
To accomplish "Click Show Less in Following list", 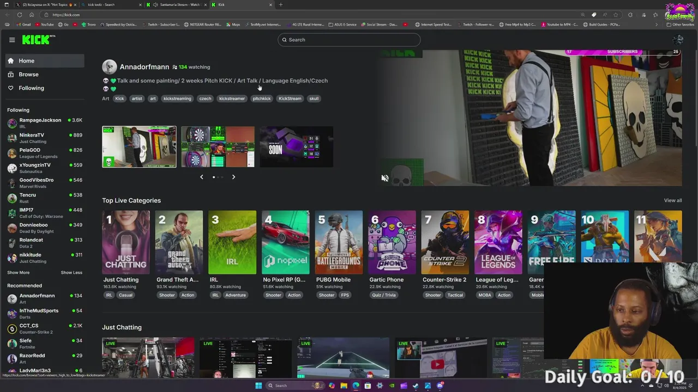I will [71, 273].
